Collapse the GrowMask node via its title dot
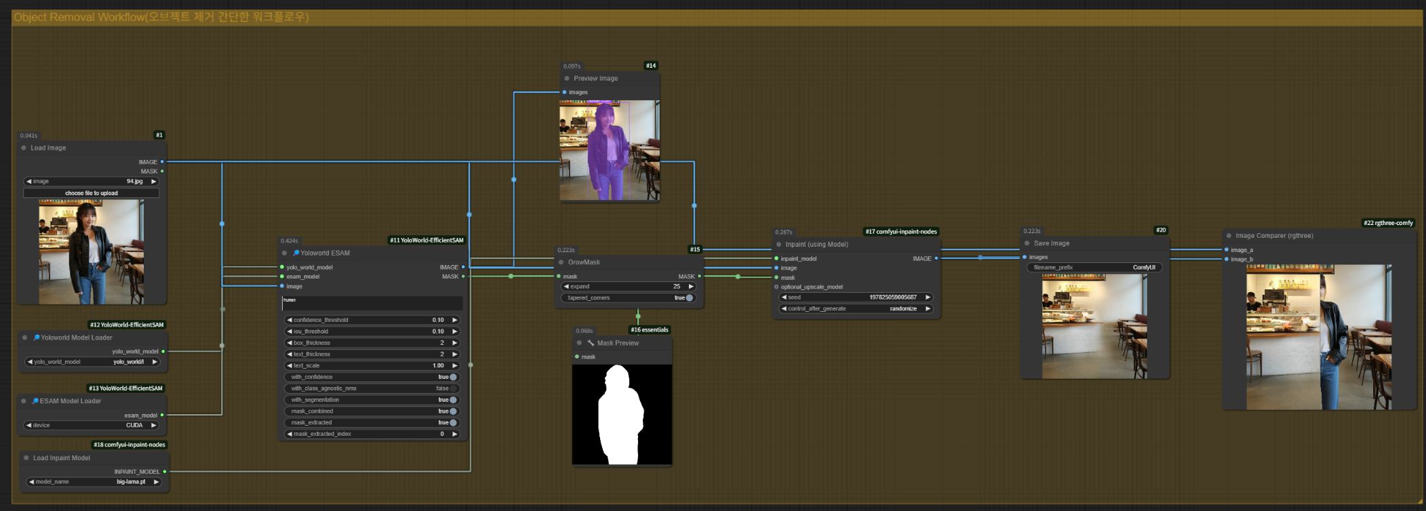Viewport: 1426px width, 511px height. pos(561,262)
